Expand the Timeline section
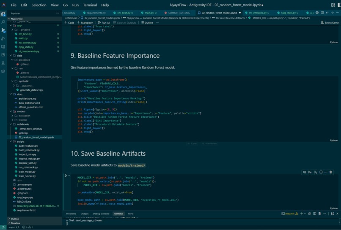341x230 pixels. point(15,223)
